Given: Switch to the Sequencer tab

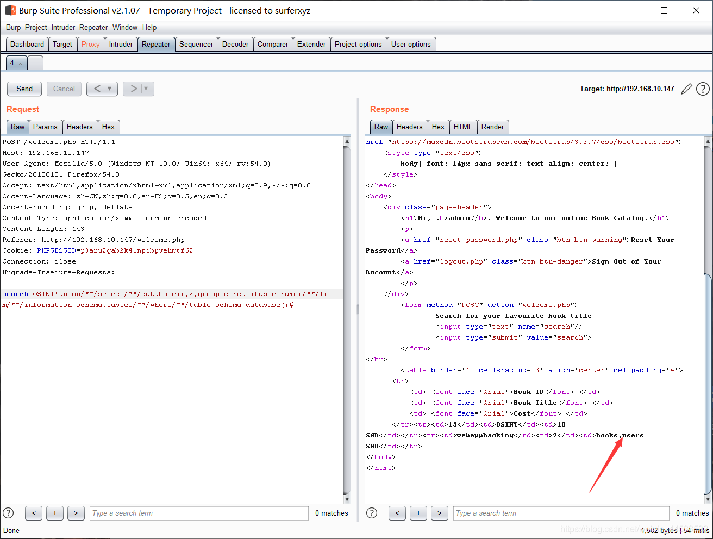Looking at the screenshot, I should [x=196, y=45].
